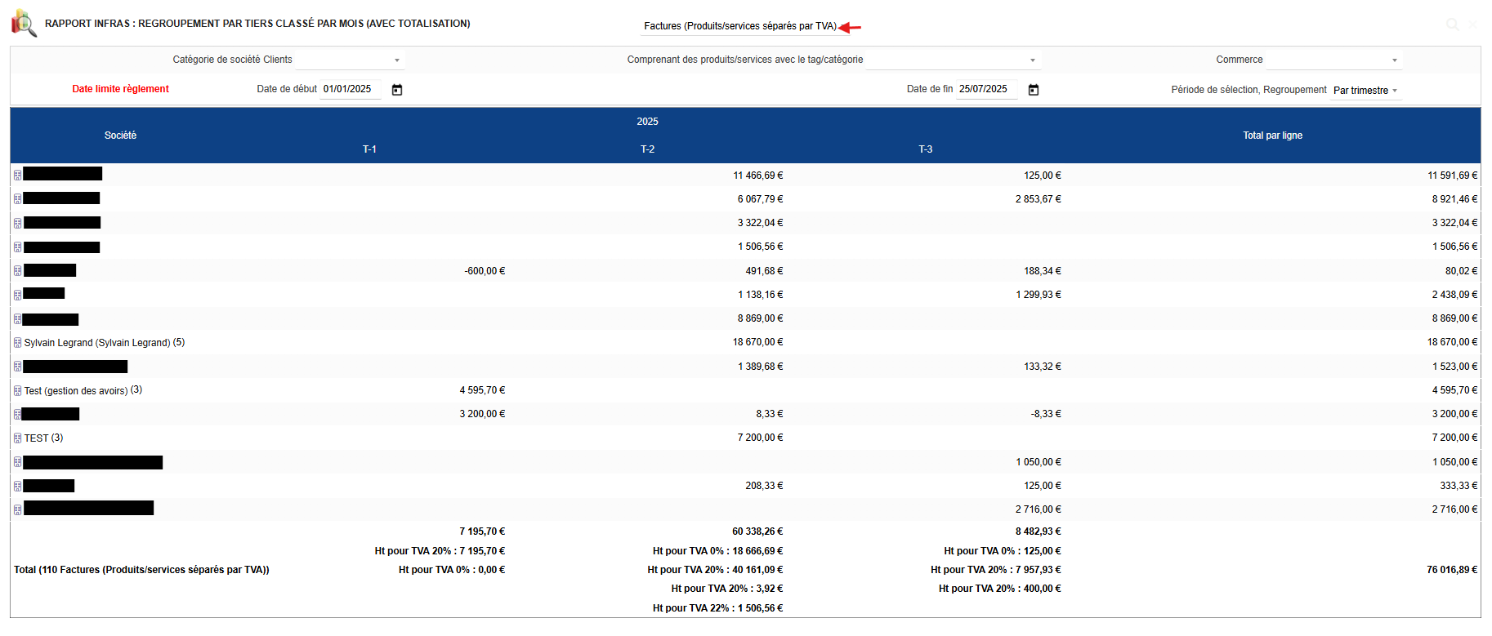Click the T-3 column header
Image resolution: width=1492 pixels, height=636 pixels.
coord(925,149)
